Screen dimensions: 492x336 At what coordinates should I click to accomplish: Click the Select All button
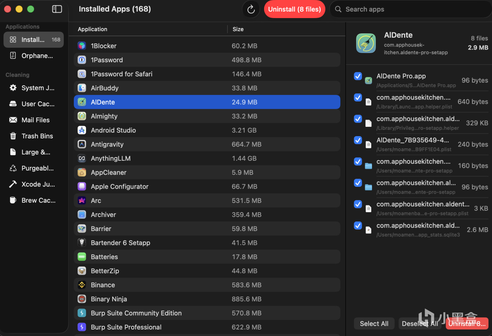click(374, 324)
